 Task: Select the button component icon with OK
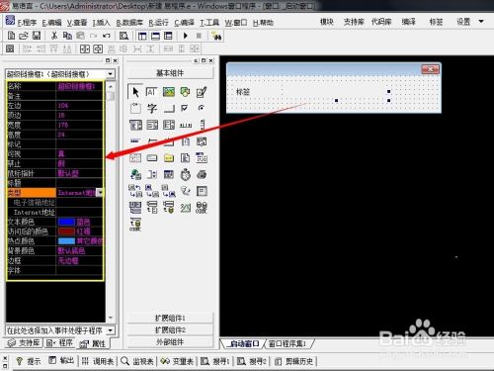pos(135,108)
